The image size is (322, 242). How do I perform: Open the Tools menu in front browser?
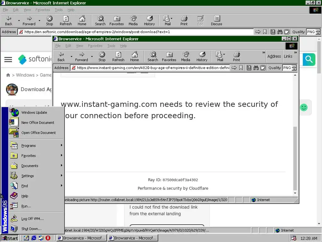point(111,46)
